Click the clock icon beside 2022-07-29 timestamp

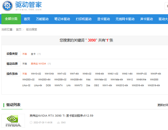[31, 122]
